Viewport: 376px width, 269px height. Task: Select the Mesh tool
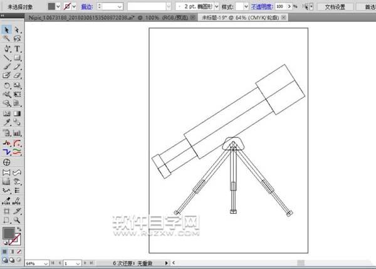click(x=6, y=113)
